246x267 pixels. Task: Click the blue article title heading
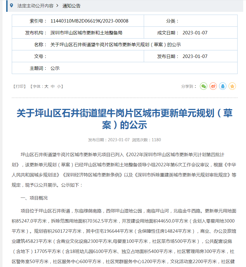[124, 119]
